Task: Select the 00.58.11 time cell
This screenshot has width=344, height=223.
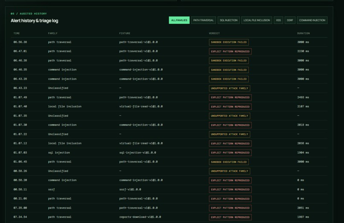Action: (20, 189)
